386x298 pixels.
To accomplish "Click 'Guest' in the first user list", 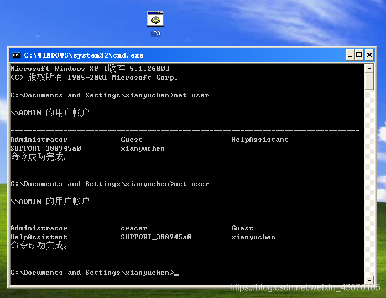I will [132, 140].
